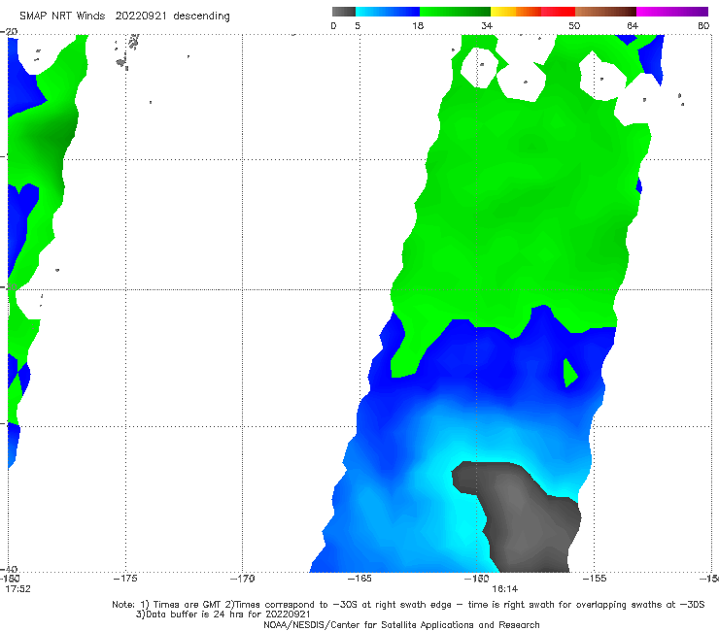This screenshot has width=719, height=631.
Task: Click the 'SMAP NRT Winds 20220921 descending' title
Action: tap(124, 16)
